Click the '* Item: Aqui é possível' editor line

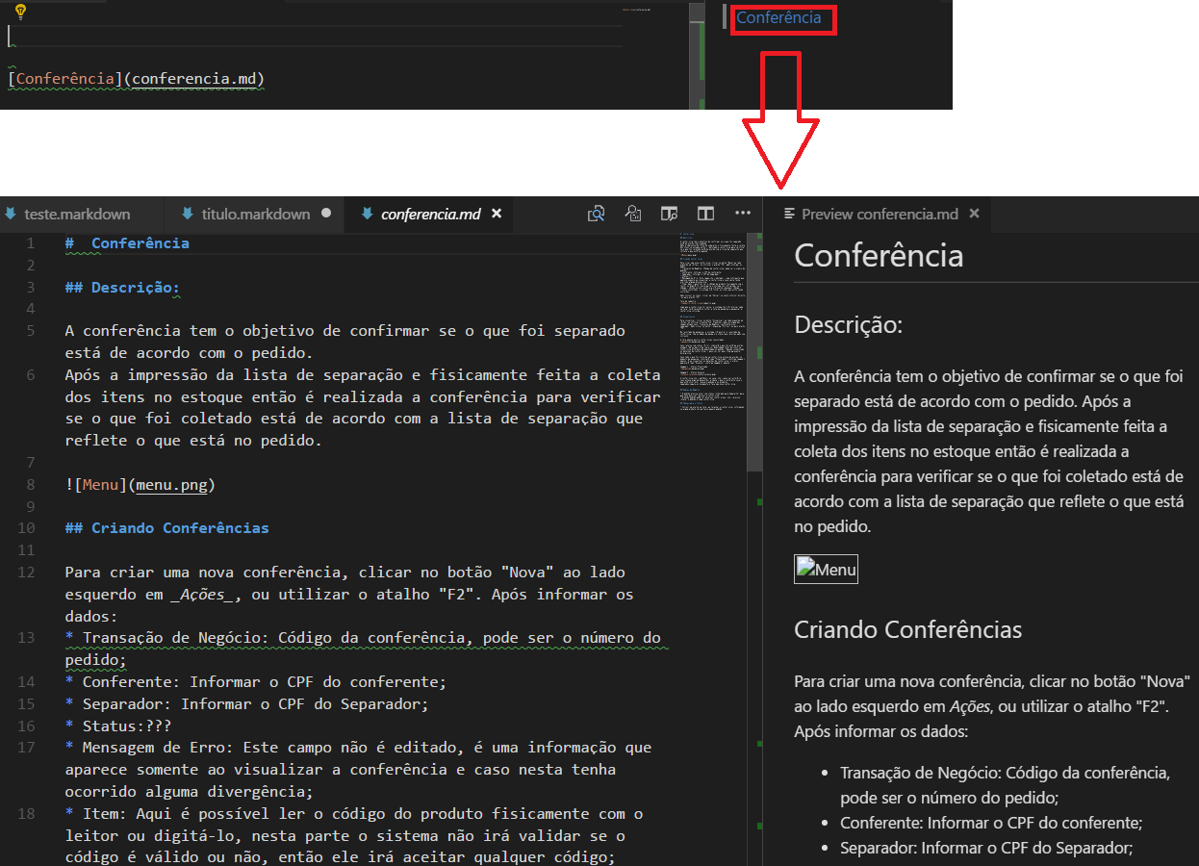tap(354, 835)
